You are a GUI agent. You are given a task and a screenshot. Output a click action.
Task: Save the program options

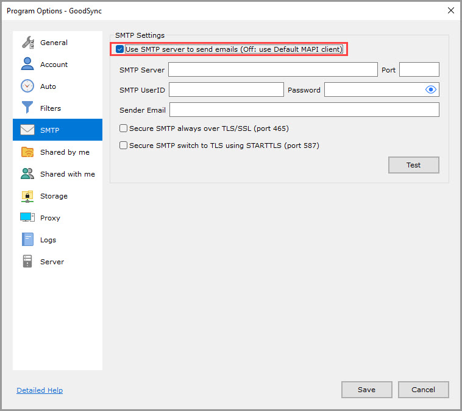tap(366, 390)
